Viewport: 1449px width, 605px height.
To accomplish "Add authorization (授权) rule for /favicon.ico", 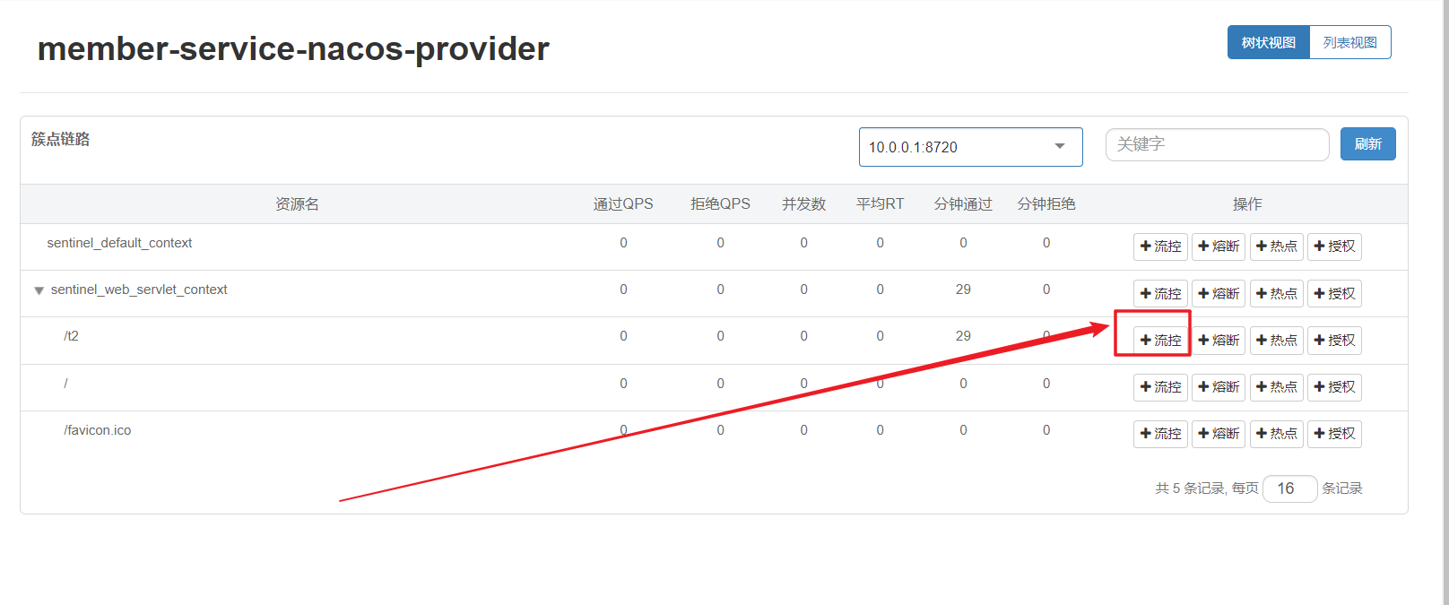I will point(1334,434).
